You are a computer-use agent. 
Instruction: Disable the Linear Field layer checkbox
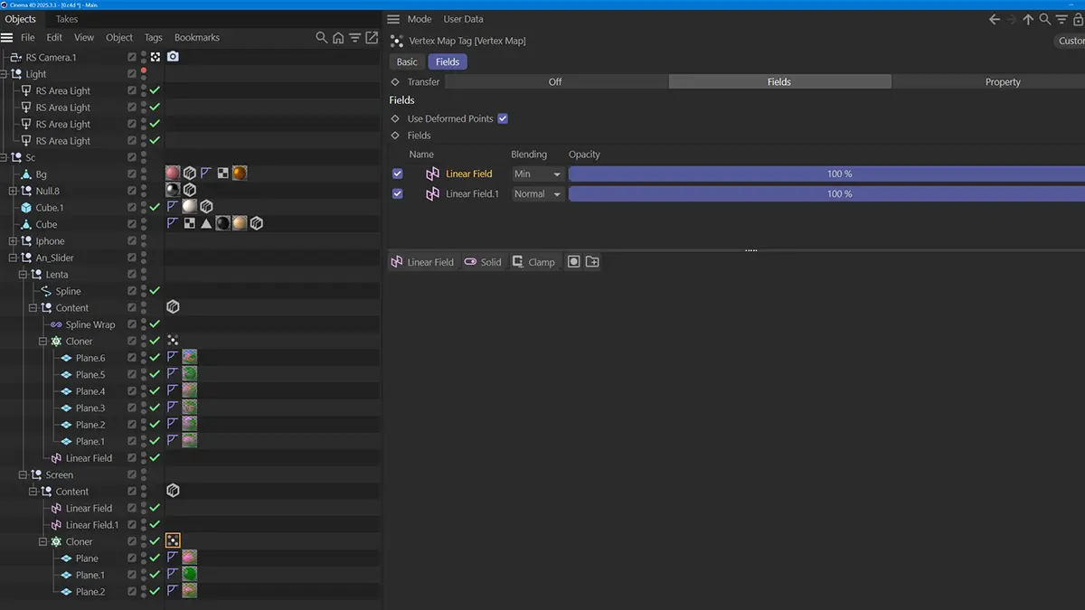click(x=398, y=174)
